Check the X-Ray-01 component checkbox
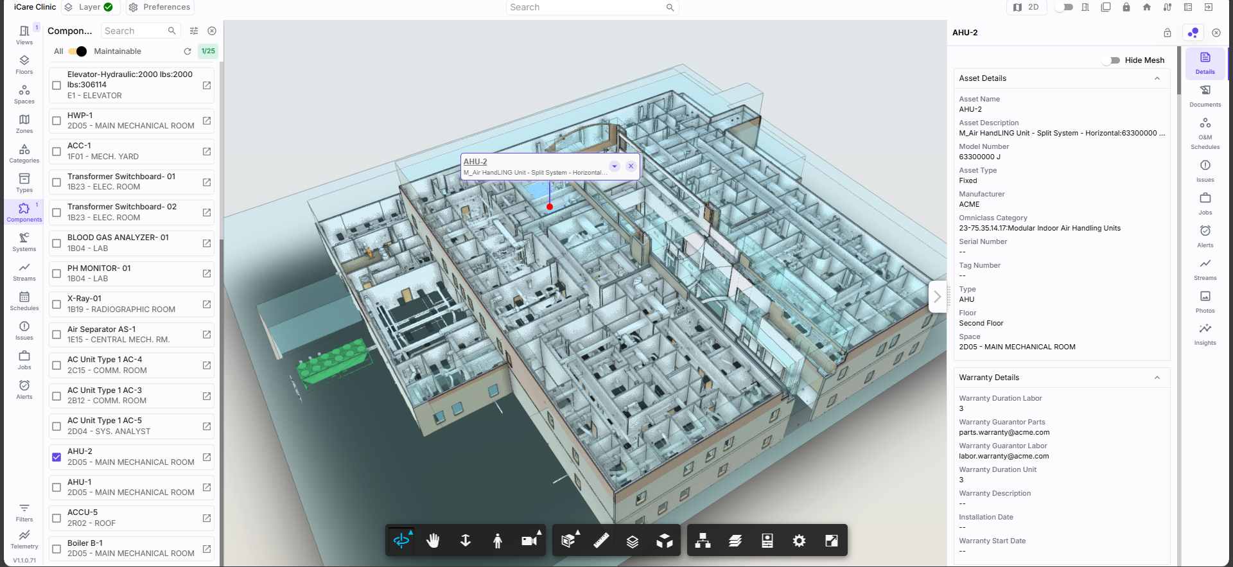 pyautogui.click(x=57, y=304)
